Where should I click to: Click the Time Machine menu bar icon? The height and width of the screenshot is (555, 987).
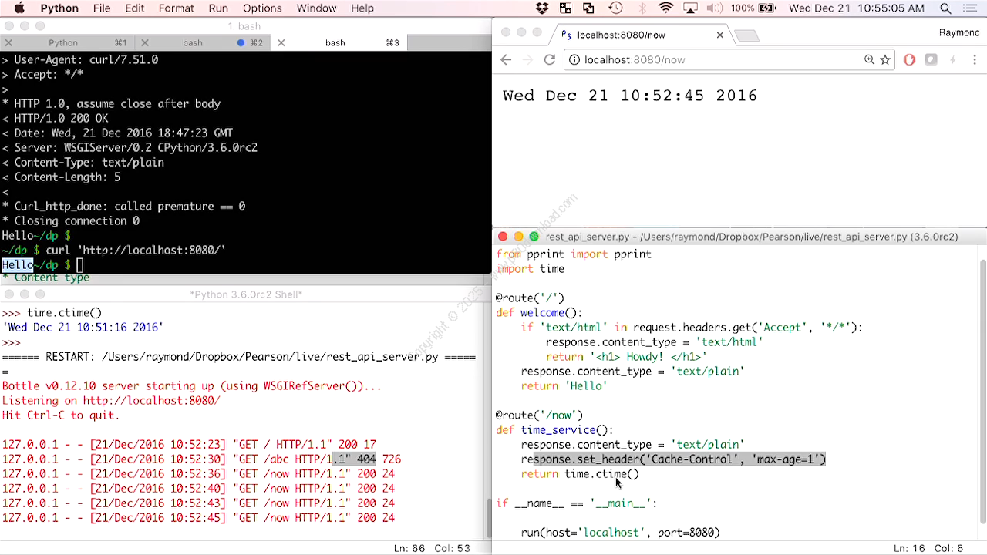(615, 8)
